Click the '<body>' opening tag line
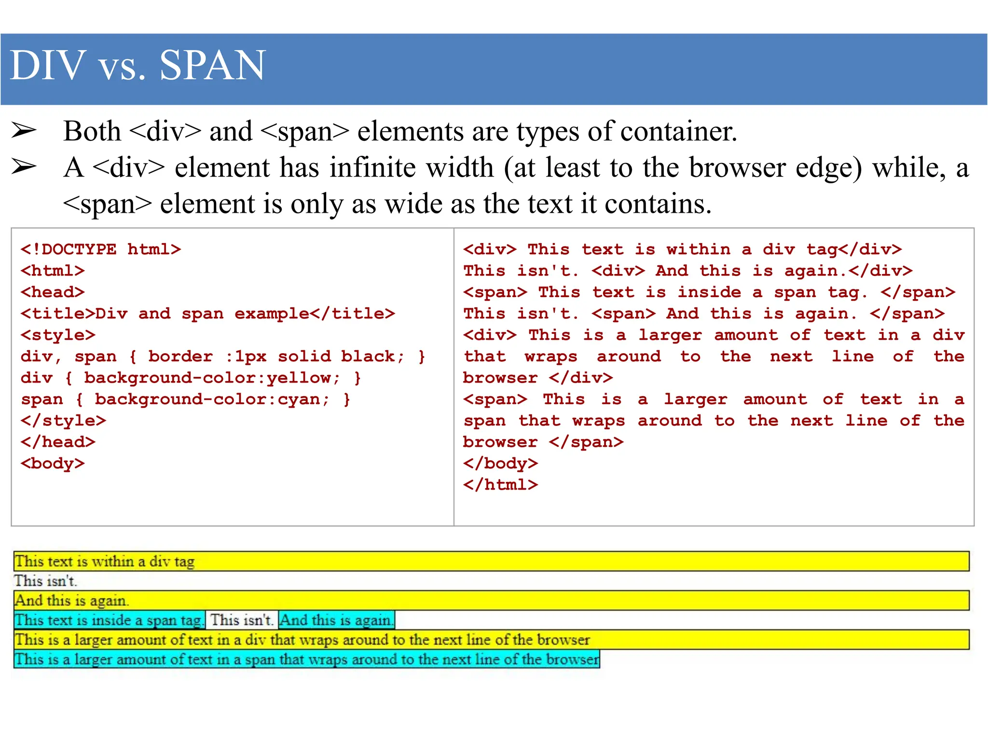The image size is (988, 741). point(53,464)
